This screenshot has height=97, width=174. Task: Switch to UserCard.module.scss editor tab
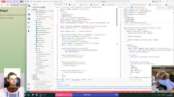138,5
